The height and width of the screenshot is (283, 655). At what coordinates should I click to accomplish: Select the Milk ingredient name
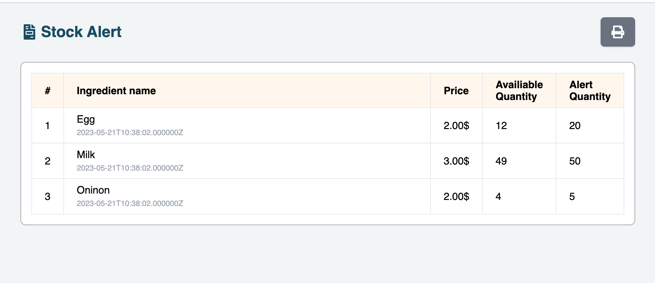[x=86, y=155]
